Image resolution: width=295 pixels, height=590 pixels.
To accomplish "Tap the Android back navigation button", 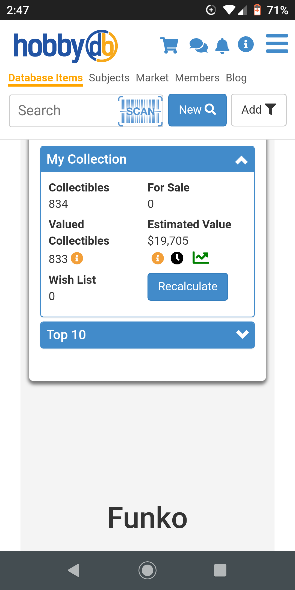I will coord(74,570).
